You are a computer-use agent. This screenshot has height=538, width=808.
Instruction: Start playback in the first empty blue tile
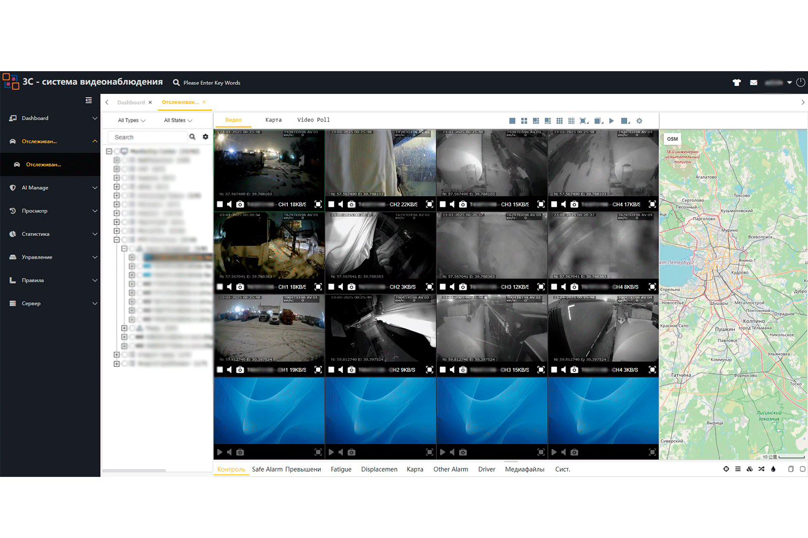[x=220, y=452]
